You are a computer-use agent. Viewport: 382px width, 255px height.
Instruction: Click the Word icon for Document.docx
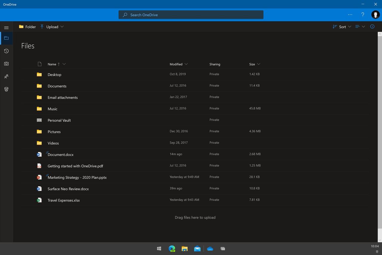39,154
